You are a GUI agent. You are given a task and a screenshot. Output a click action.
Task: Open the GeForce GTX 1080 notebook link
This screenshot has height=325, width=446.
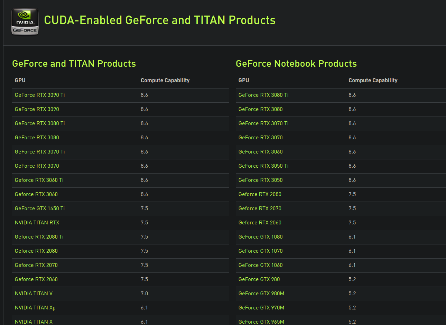[260, 237]
